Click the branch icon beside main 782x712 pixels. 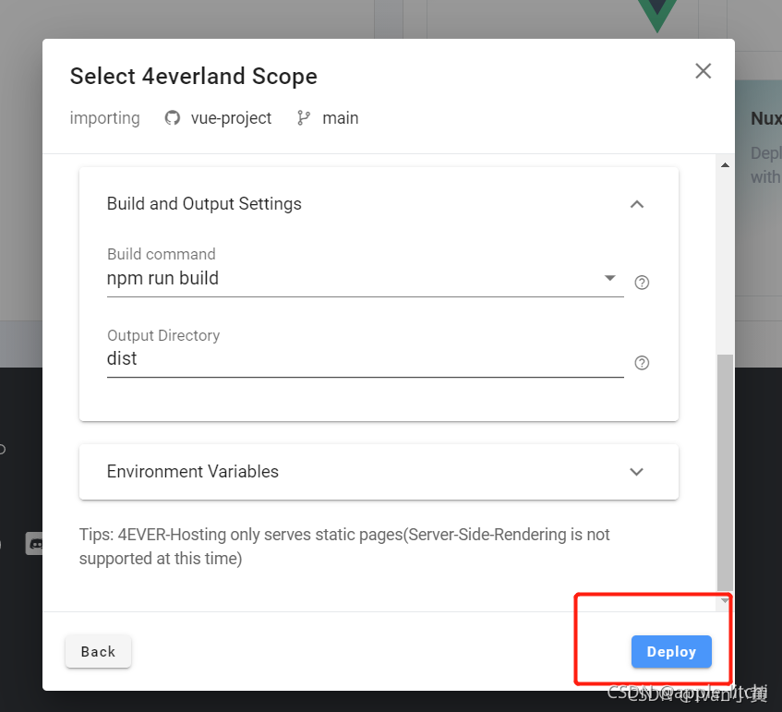(x=303, y=118)
